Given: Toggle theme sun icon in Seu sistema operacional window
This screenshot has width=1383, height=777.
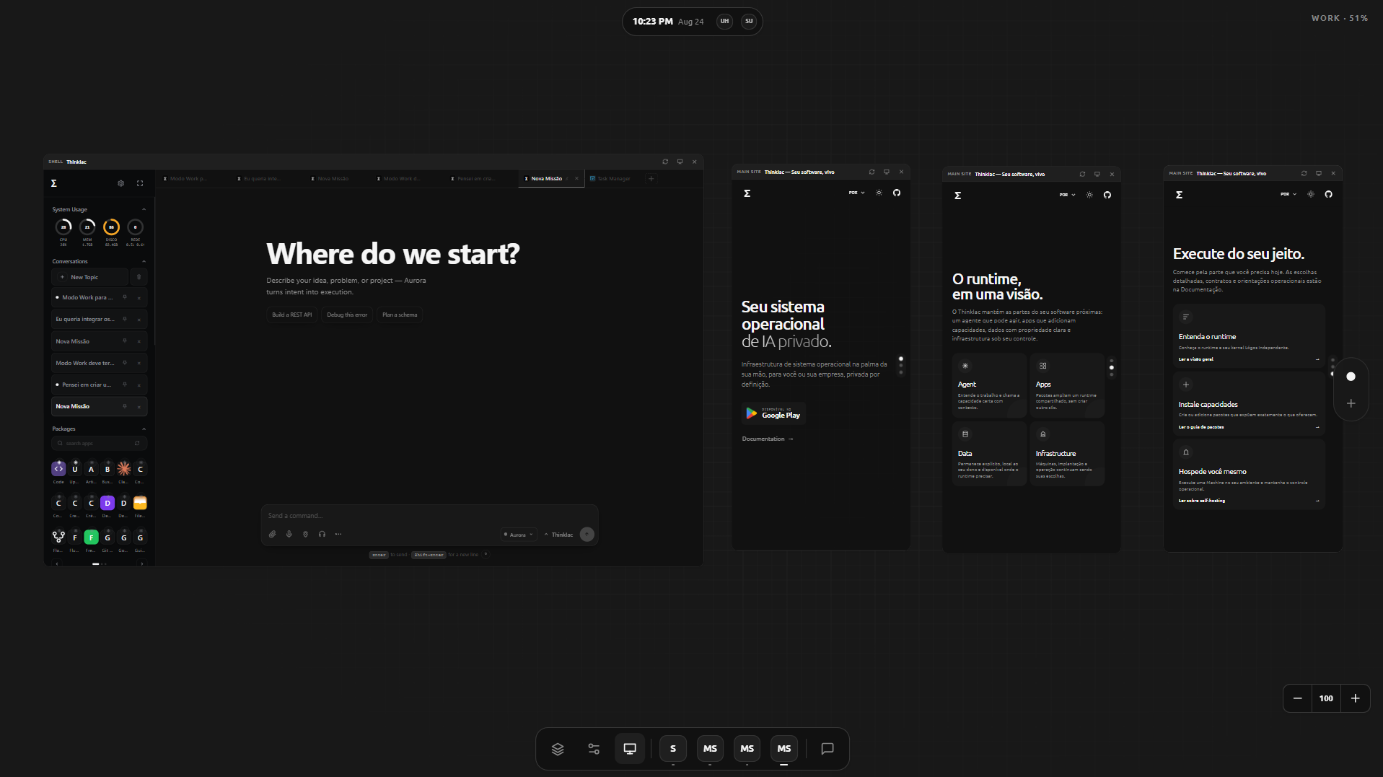Looking at the screenshot, I should 879,193.
